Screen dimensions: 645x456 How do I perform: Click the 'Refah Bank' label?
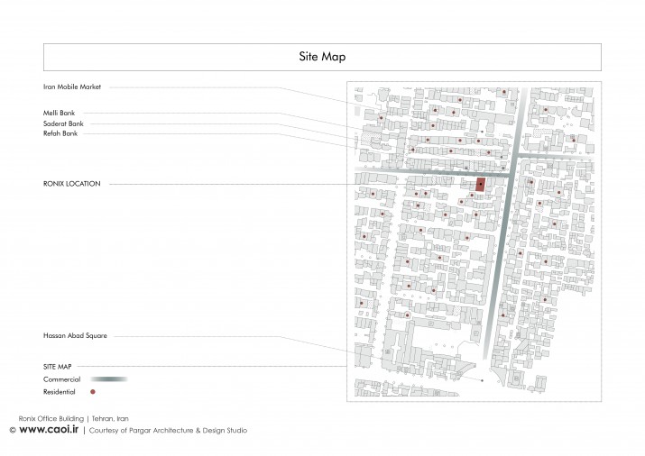tap(60, 133)
